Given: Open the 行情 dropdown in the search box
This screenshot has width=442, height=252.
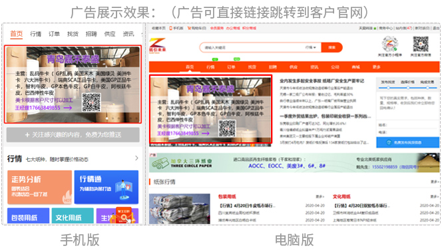Looking at the screenshot, I should click(311, 47).
